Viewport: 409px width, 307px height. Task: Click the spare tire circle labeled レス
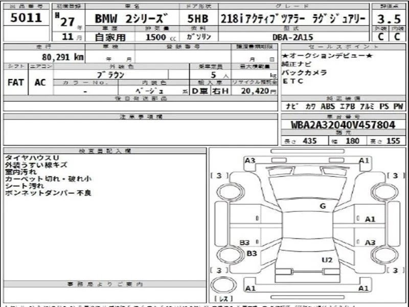pos(223,285)
